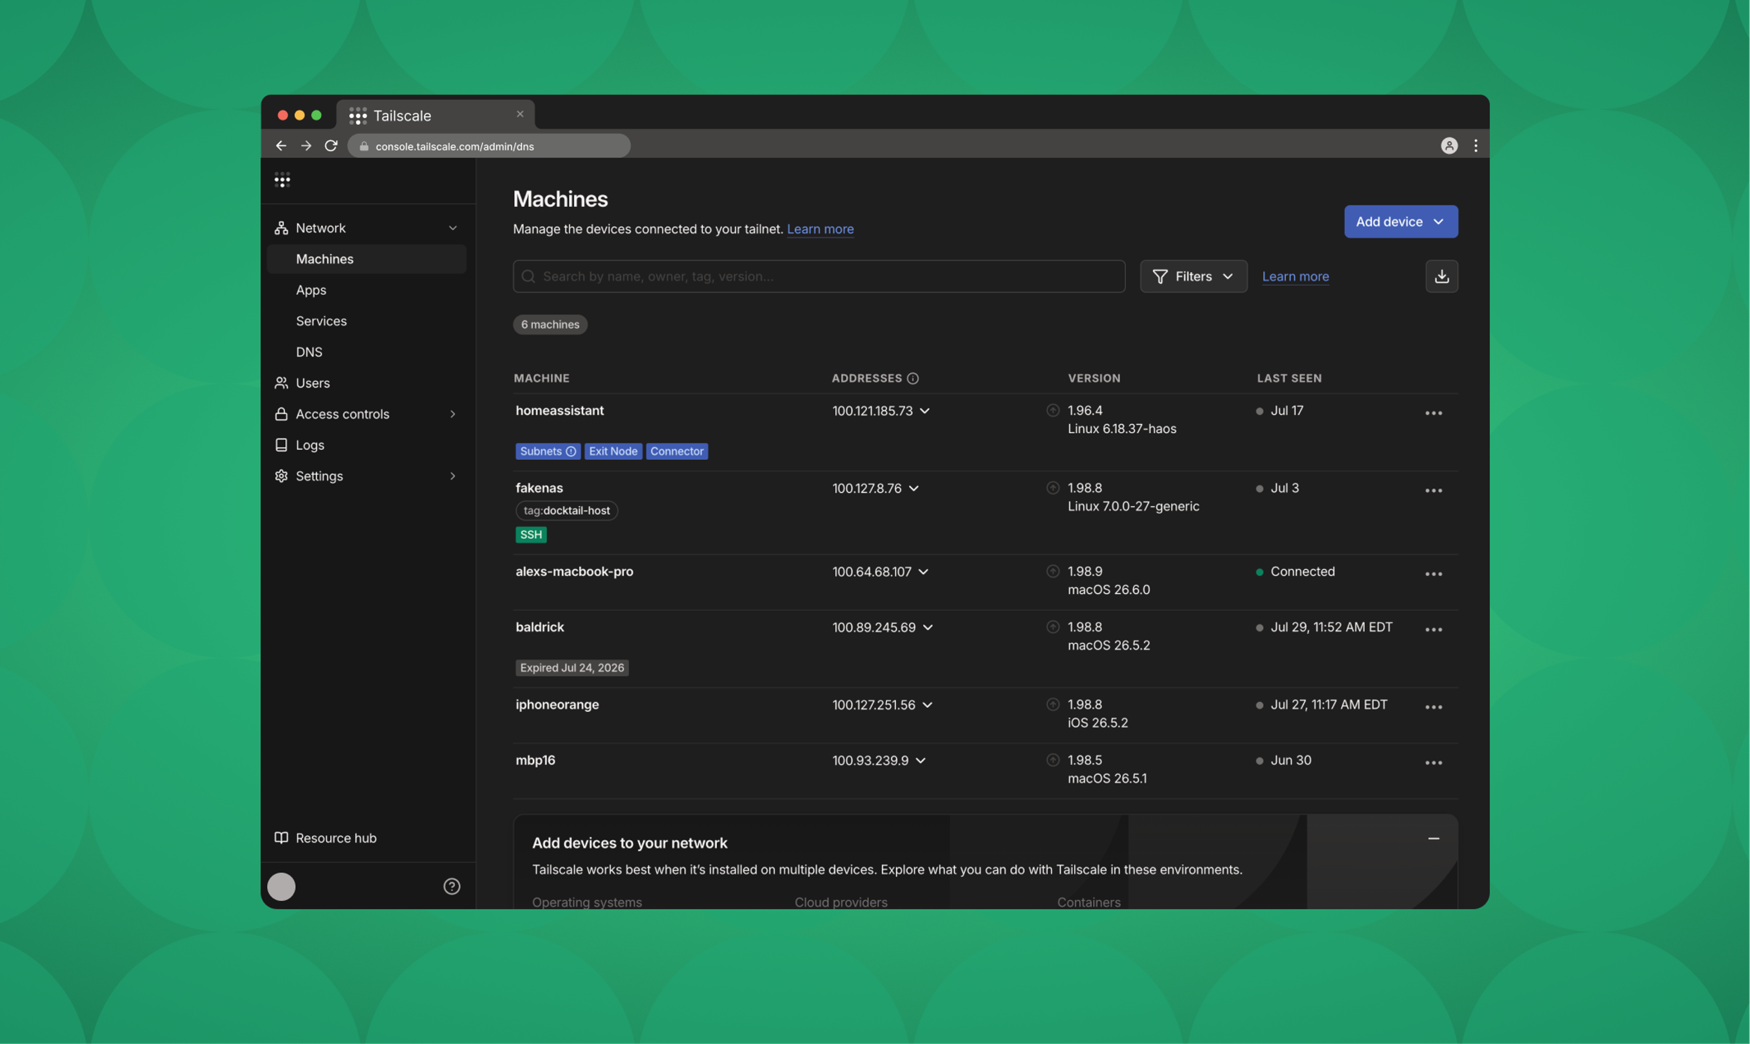Image resolution: width=1750 pixels, height=1044 pixels.
Task: Click Learn more next to Filters
Action: pos(1295,277)
